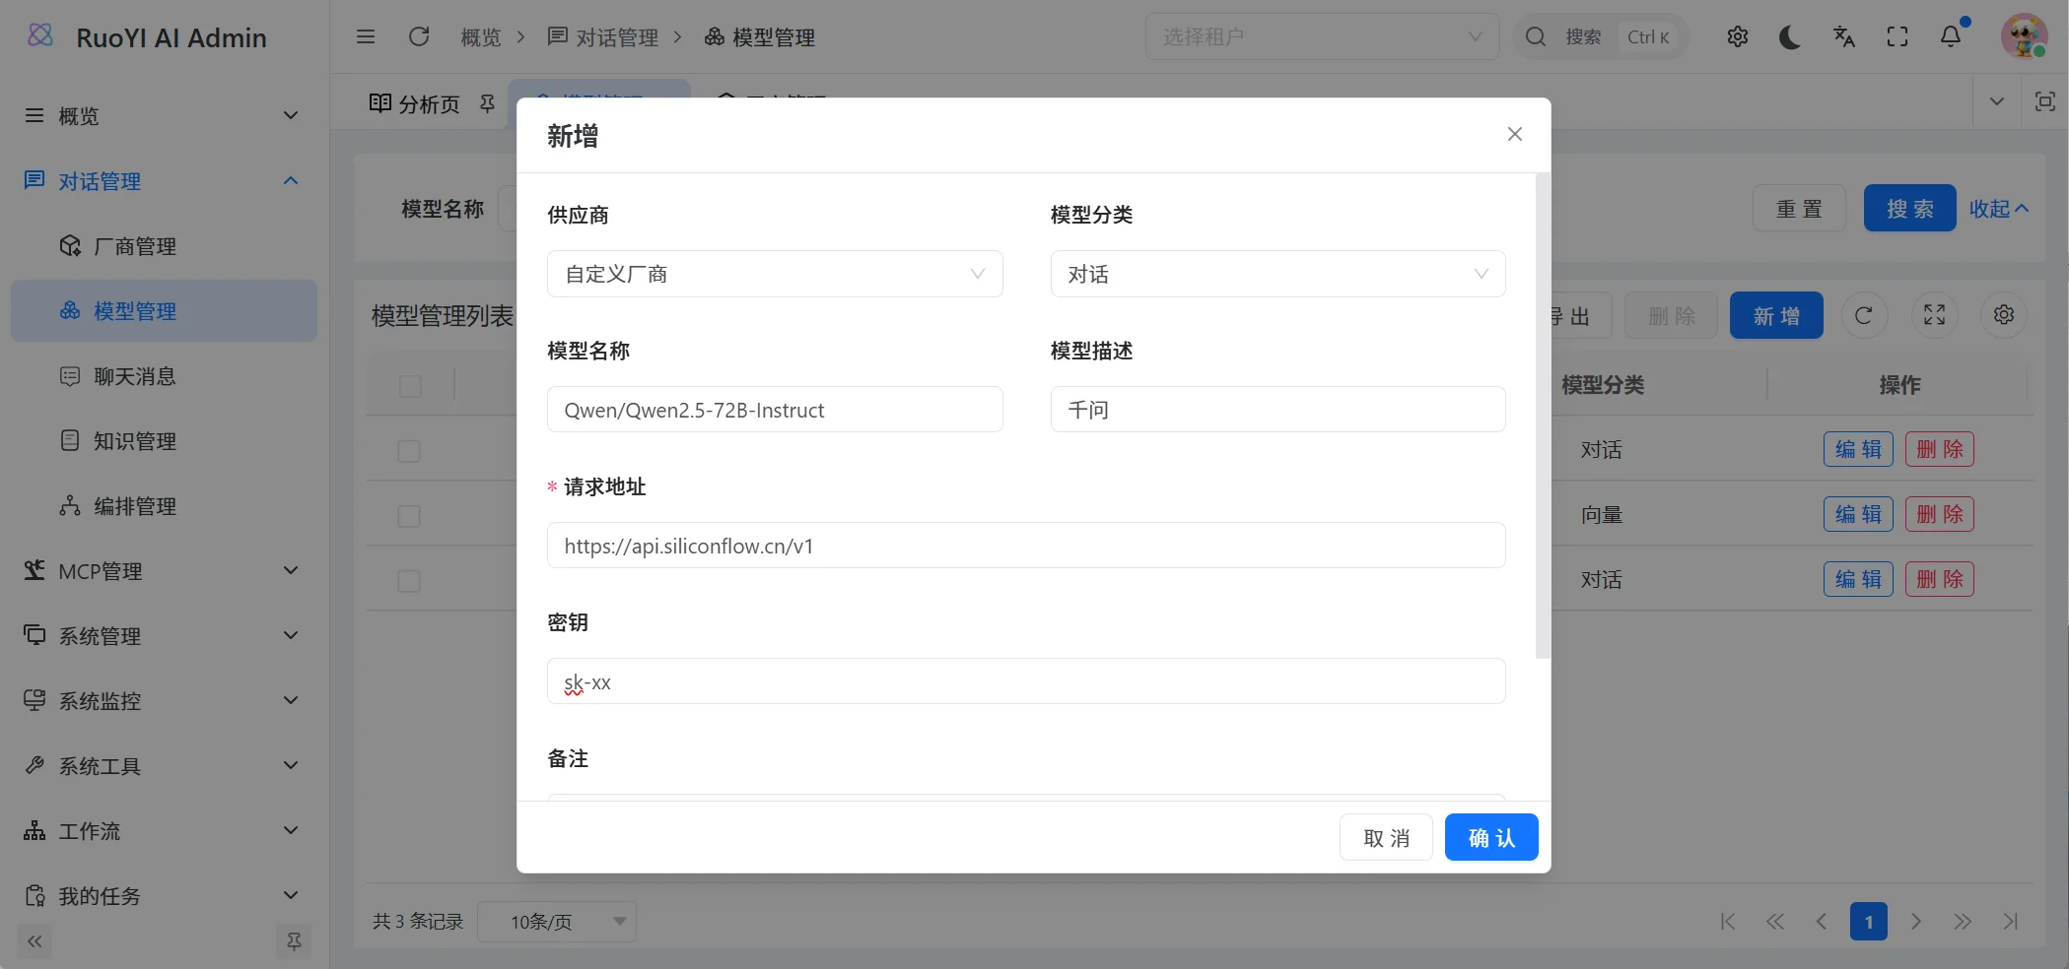Screen dimensions: 2069x969
Task: Open the 模型分类 dropdown showing 对话
Action: pos(1276,274)
